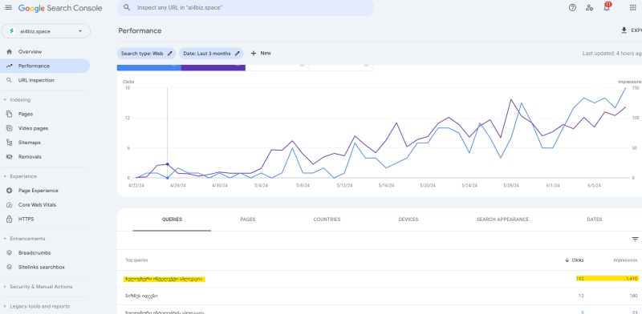This screenshot has width=642, height=314.
Task: Open the ai4biz.space property dropdown
Action: pos(46,31)
